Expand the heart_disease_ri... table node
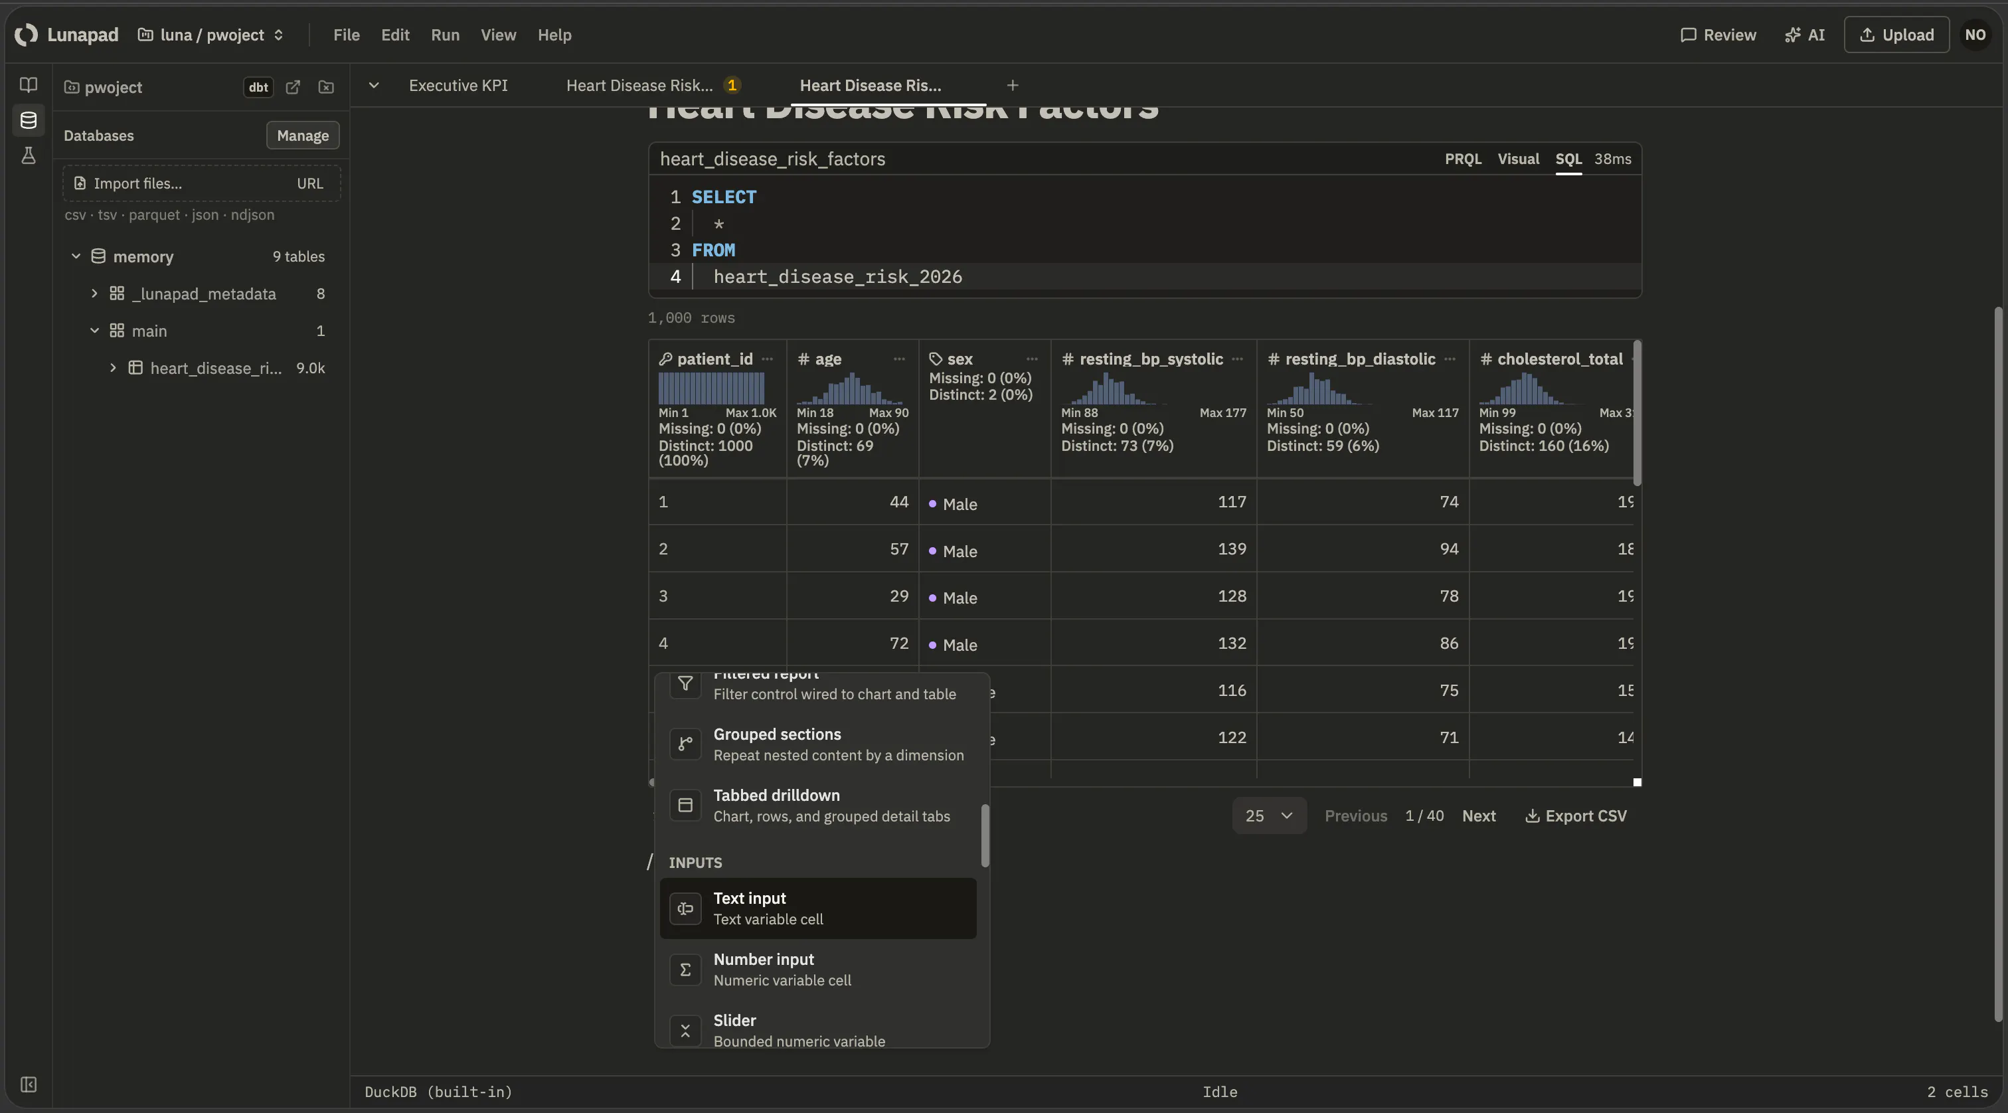This screenshot has width=2008, height=1113. tap(113, 367)
